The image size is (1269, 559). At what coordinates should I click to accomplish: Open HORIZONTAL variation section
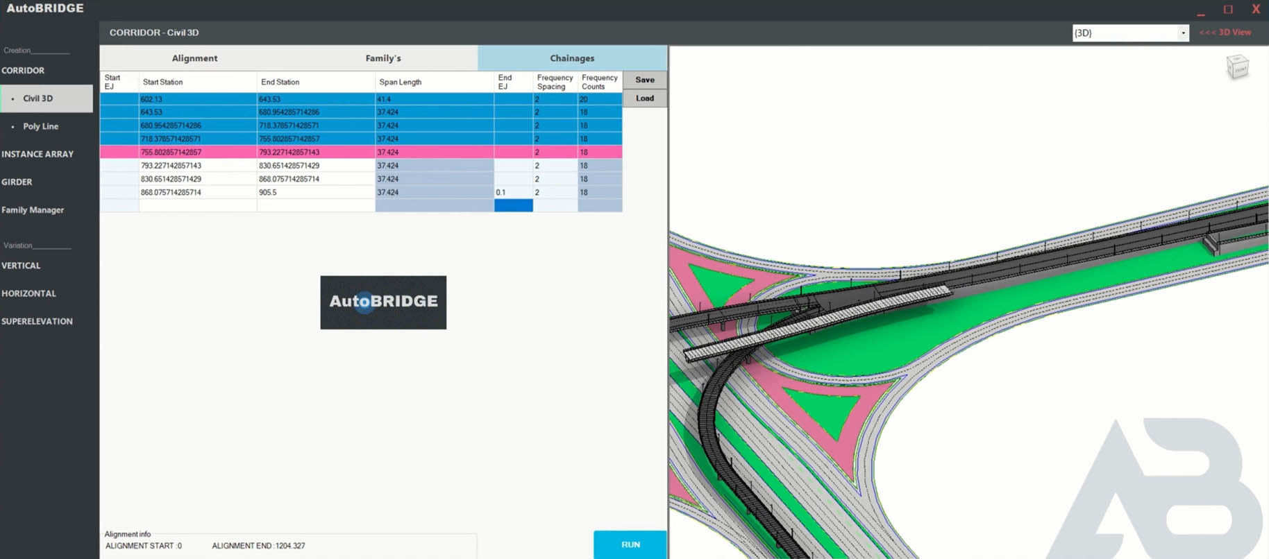pyautogui.click(x=28, y=293)
